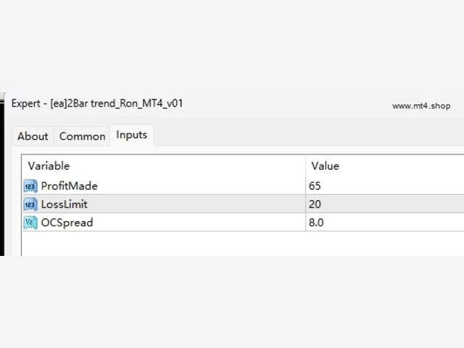Edit the LossLimit value 20
Screen dimensions: 464x348
[x=315, y=204]
